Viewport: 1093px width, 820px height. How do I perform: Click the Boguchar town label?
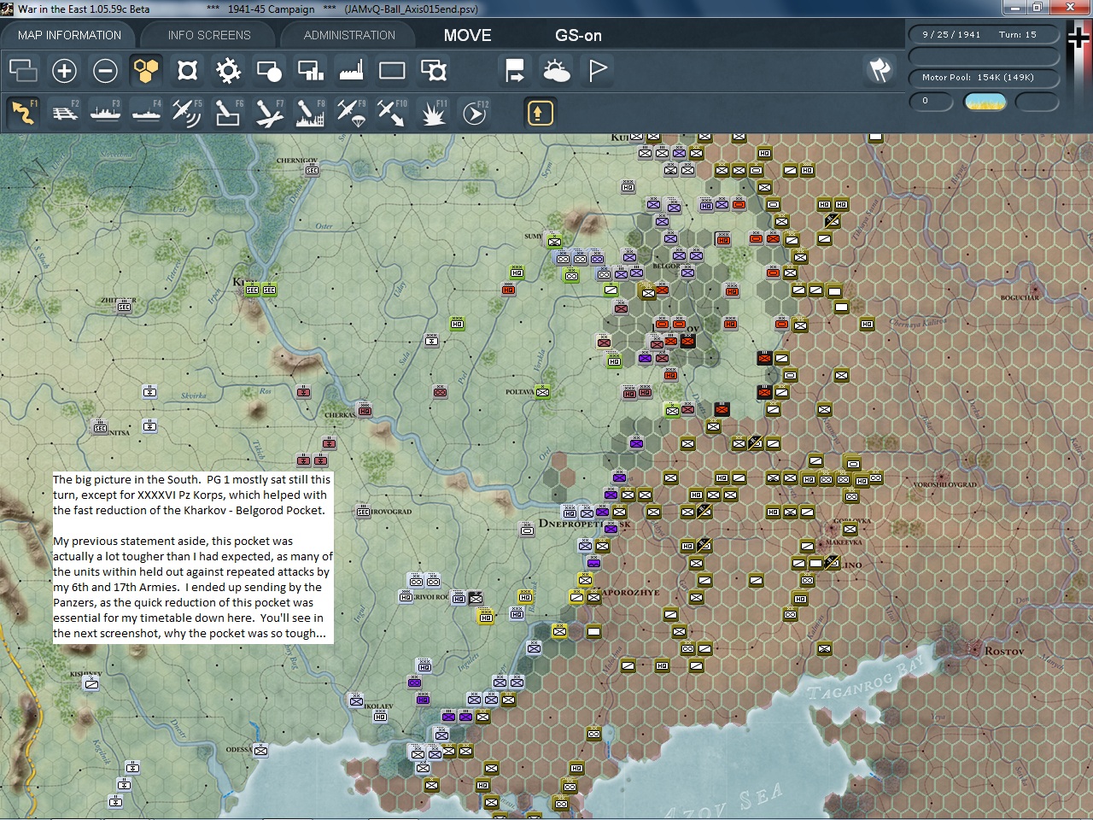1020,298
